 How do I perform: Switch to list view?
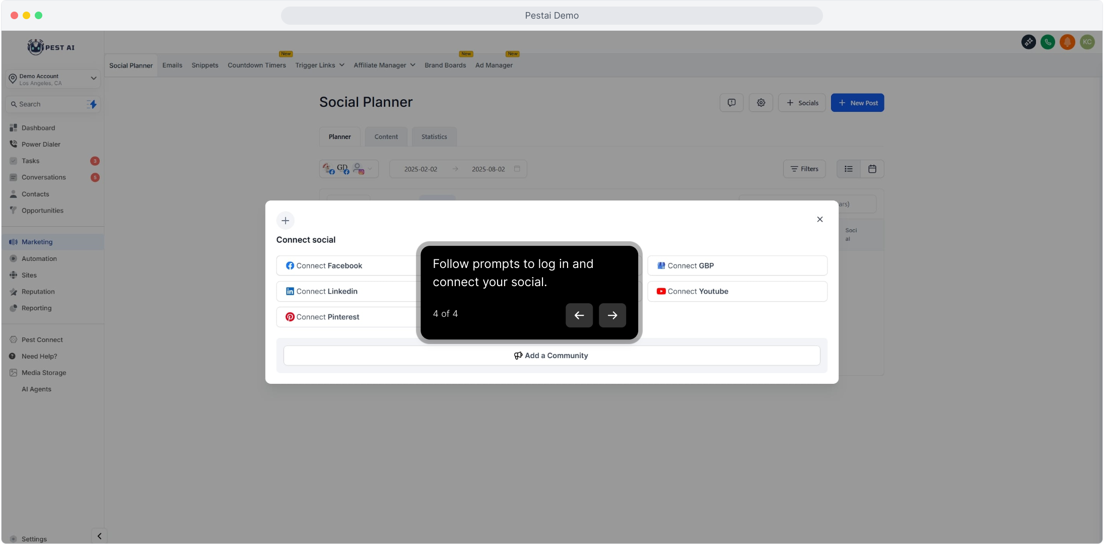(x=849, y=169)
